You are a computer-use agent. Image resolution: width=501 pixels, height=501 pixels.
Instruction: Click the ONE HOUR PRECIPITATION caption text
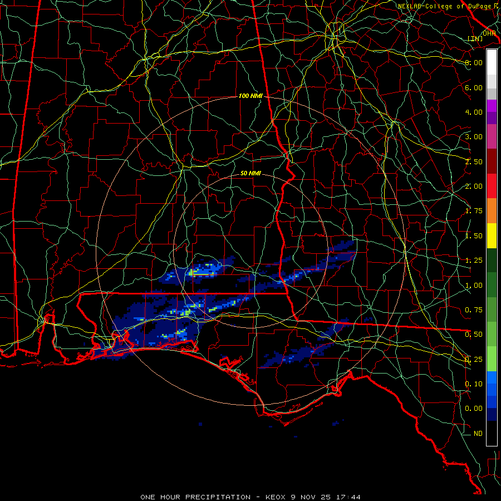tap(195, 497)
